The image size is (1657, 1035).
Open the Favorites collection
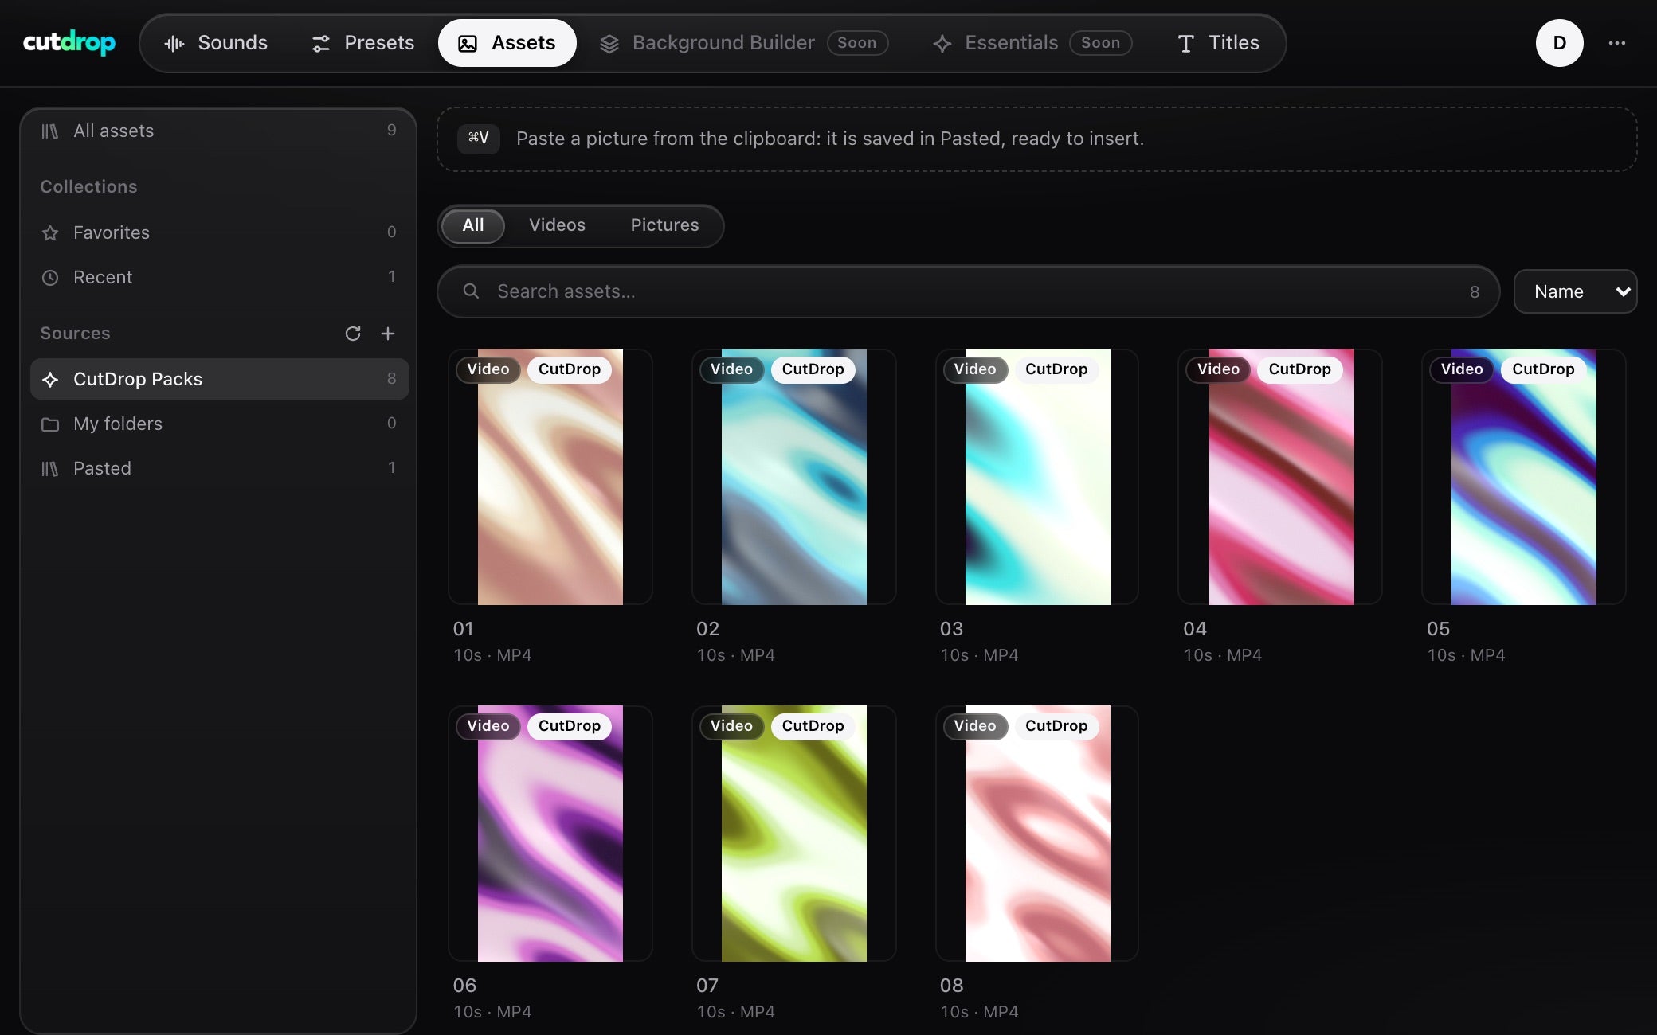pos(218,232)
